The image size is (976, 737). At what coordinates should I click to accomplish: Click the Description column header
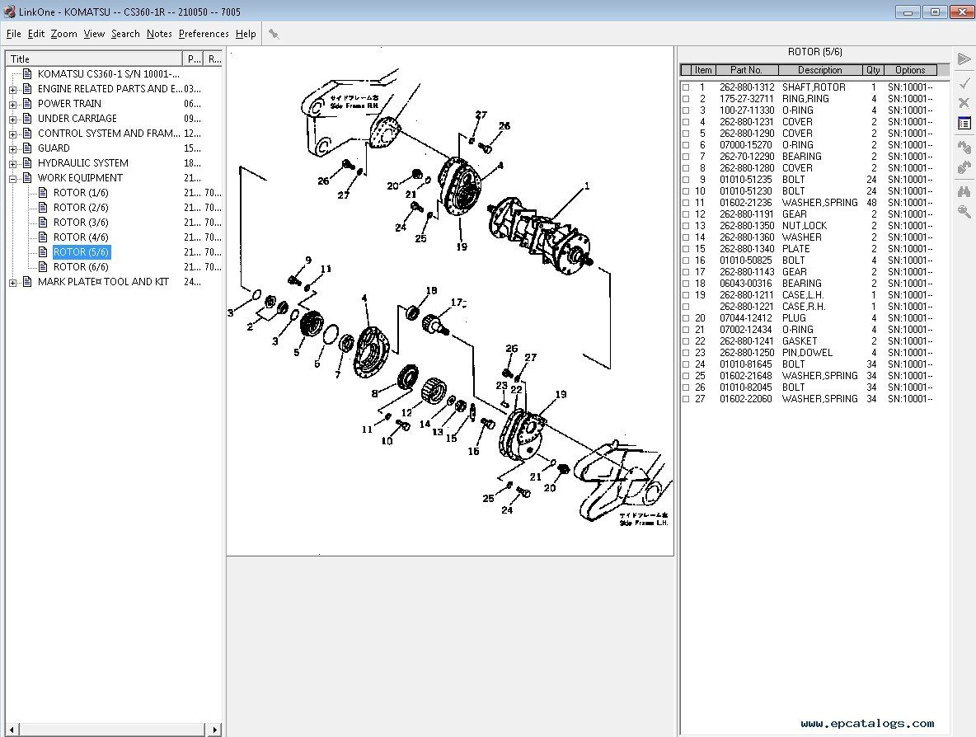[819, 70]
